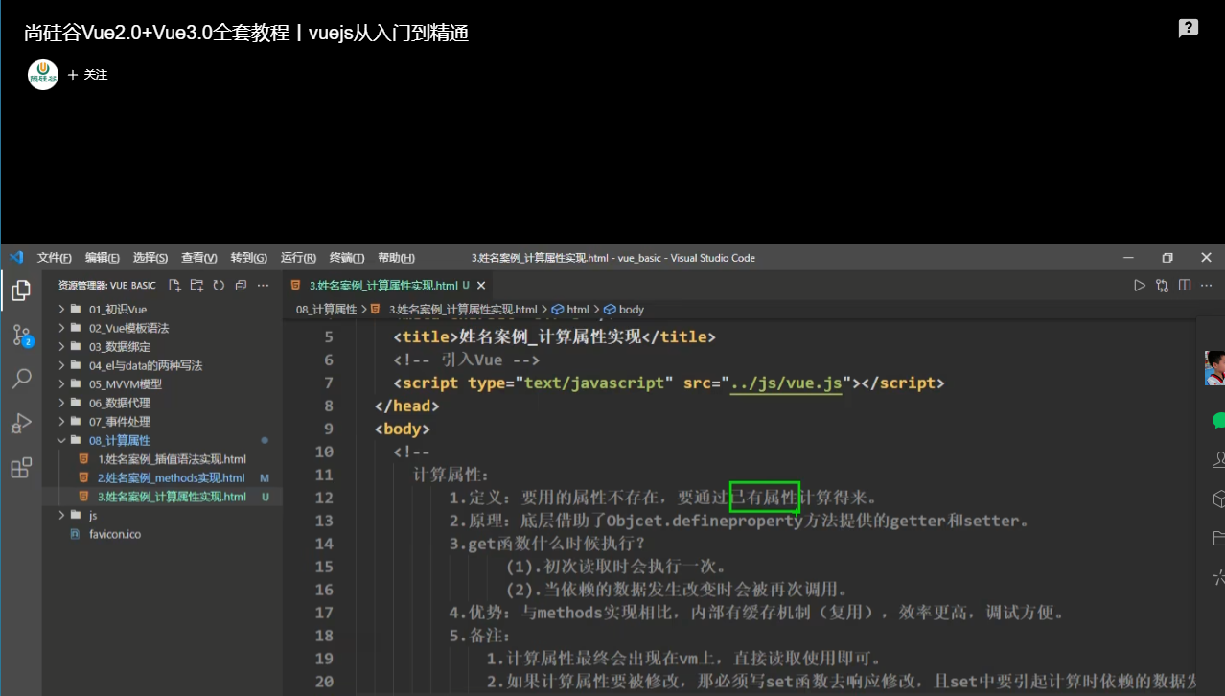Viewport: 1225px width, 696px height.
Task: Click the New Folder icon in explorer
Action: (x=196, y=286)
